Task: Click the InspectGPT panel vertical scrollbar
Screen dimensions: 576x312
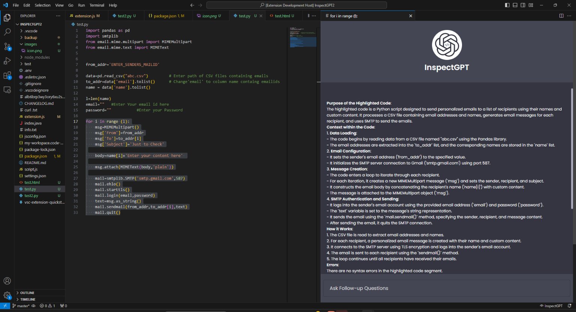Action: coord(572,149)
